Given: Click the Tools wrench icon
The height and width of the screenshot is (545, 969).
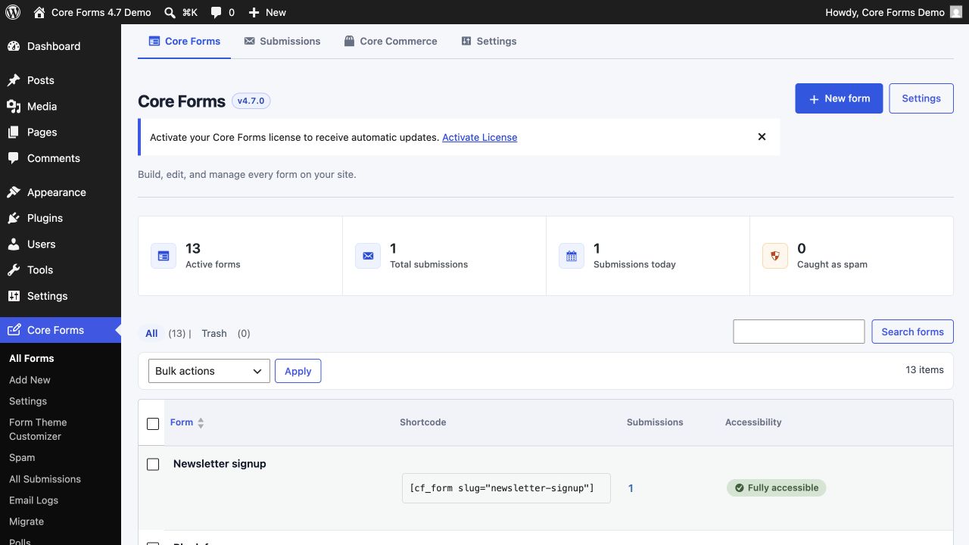Looking at the screenshot, I should click(14, 270).
